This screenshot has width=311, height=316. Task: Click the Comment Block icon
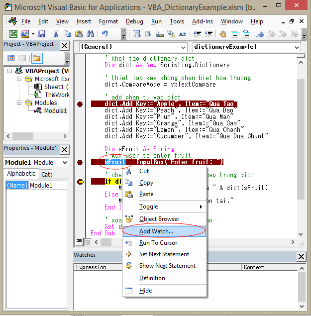pyautogui.click(x=234, y=34)
